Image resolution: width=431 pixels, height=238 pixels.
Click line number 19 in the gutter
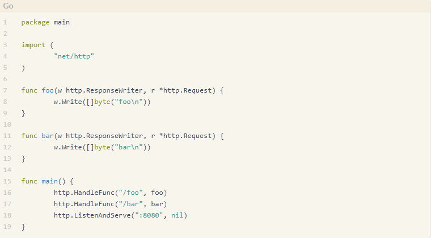click(7, 227)
